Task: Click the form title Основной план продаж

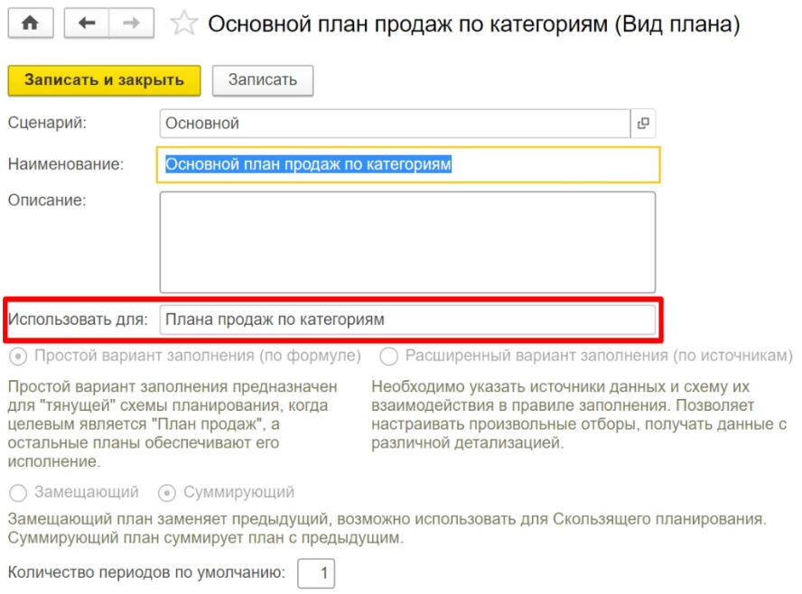Action: pos(473,24)
